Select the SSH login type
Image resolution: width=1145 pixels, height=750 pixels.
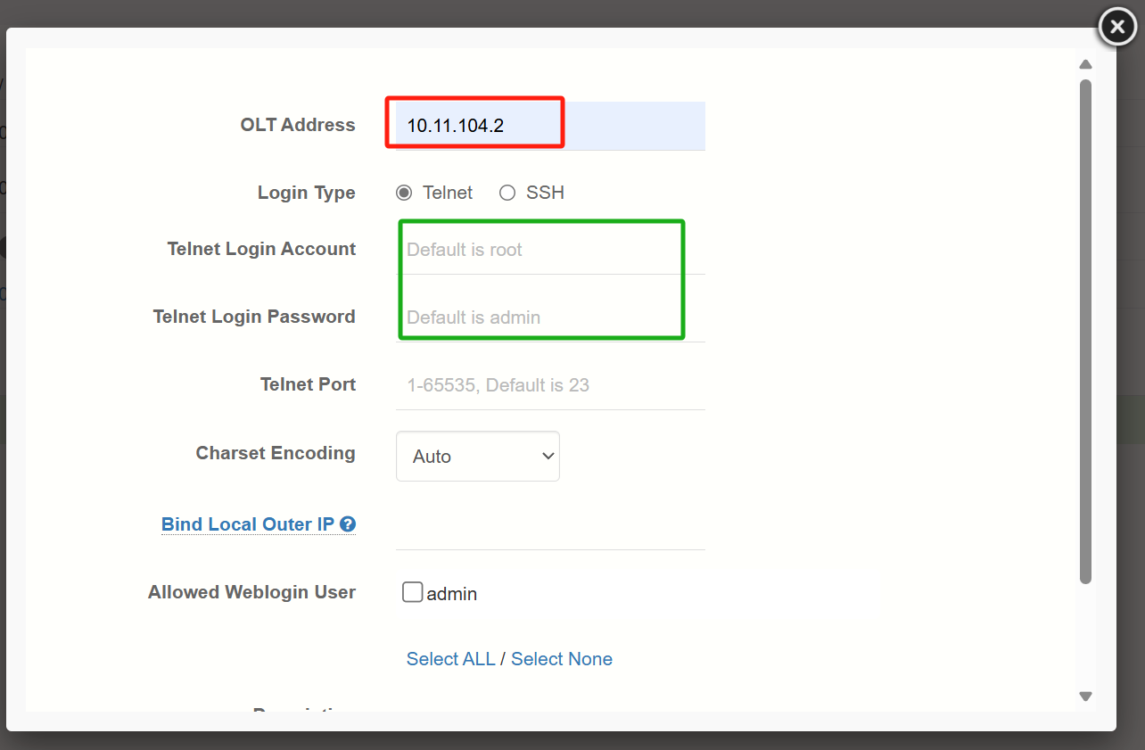tap(507, 193)
